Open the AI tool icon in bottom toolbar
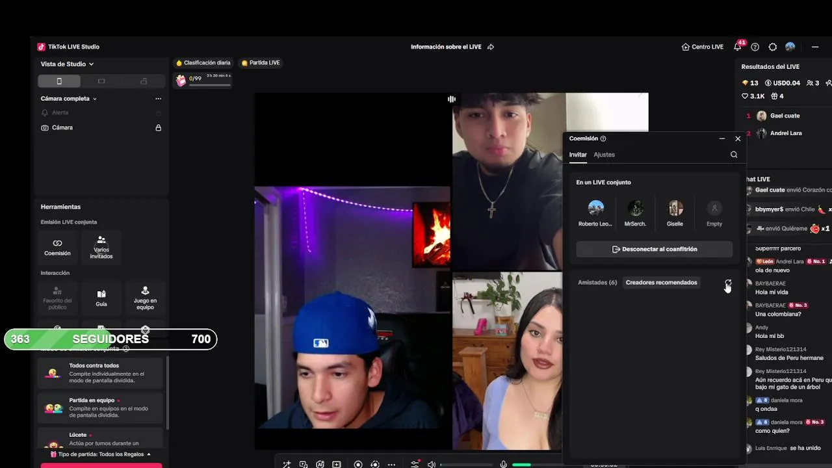 320,464
